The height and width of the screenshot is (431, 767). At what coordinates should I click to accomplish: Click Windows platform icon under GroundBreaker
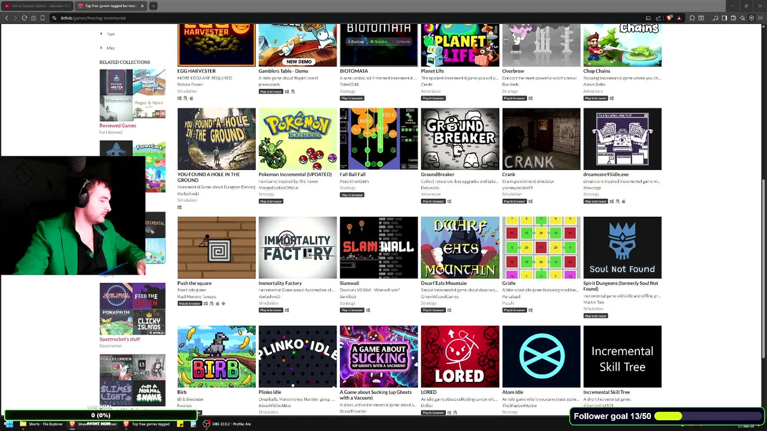(x=449, y=201)
